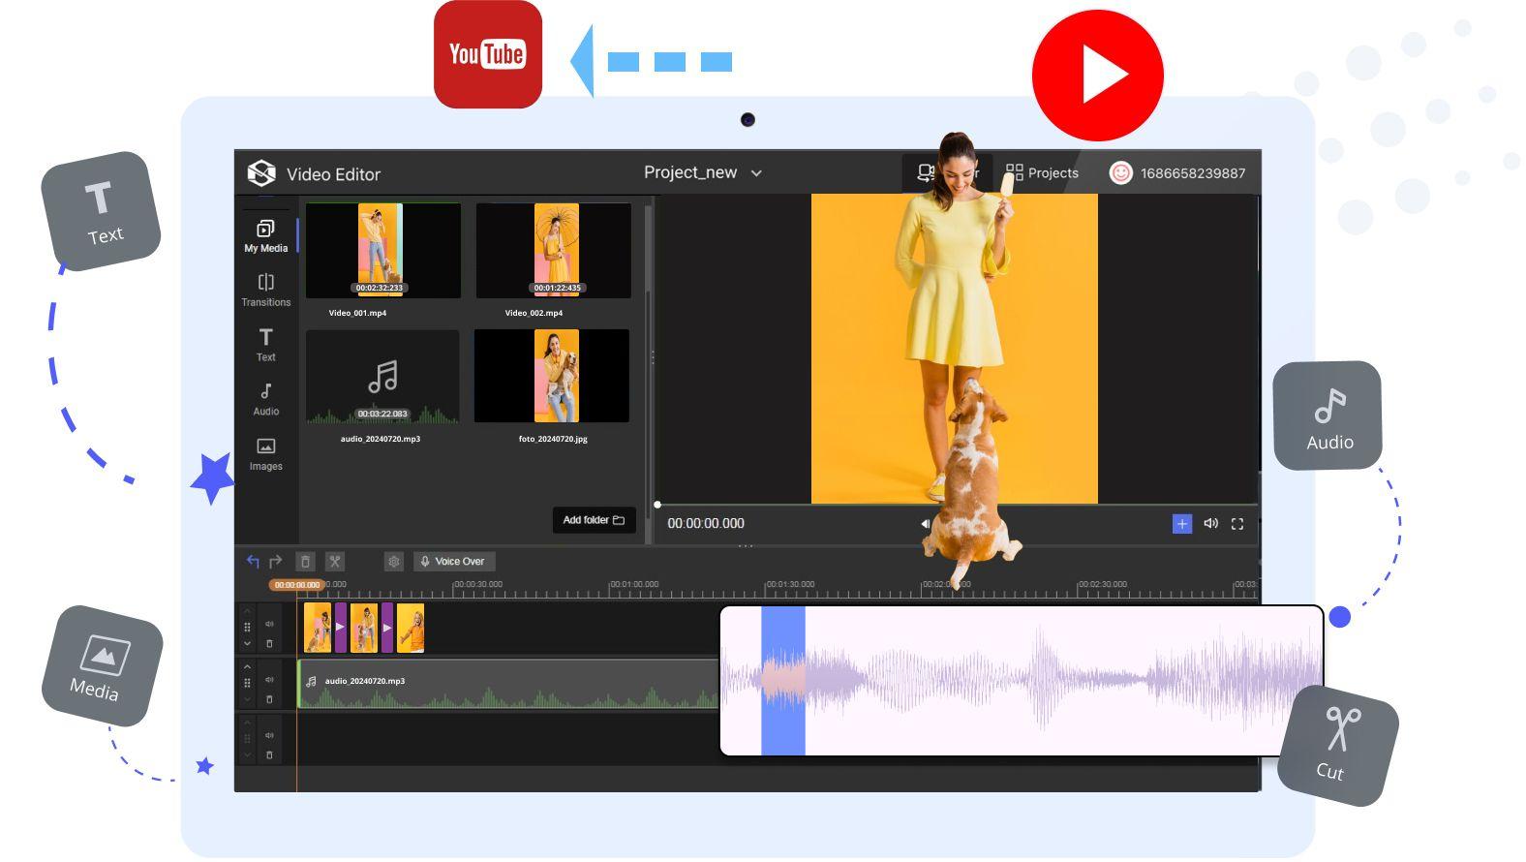Open timeline settings with the gear icon
Viewport: 1526px width, 862px height.
393,561
